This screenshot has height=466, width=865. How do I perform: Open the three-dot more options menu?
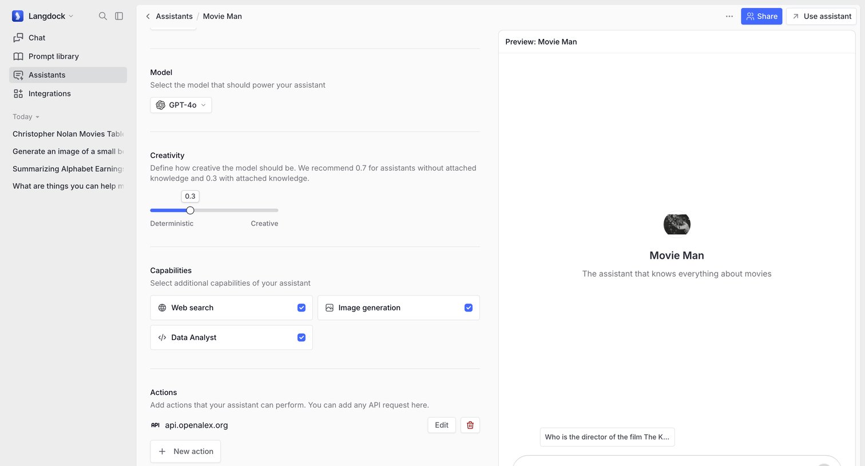(x=729, y=16)
